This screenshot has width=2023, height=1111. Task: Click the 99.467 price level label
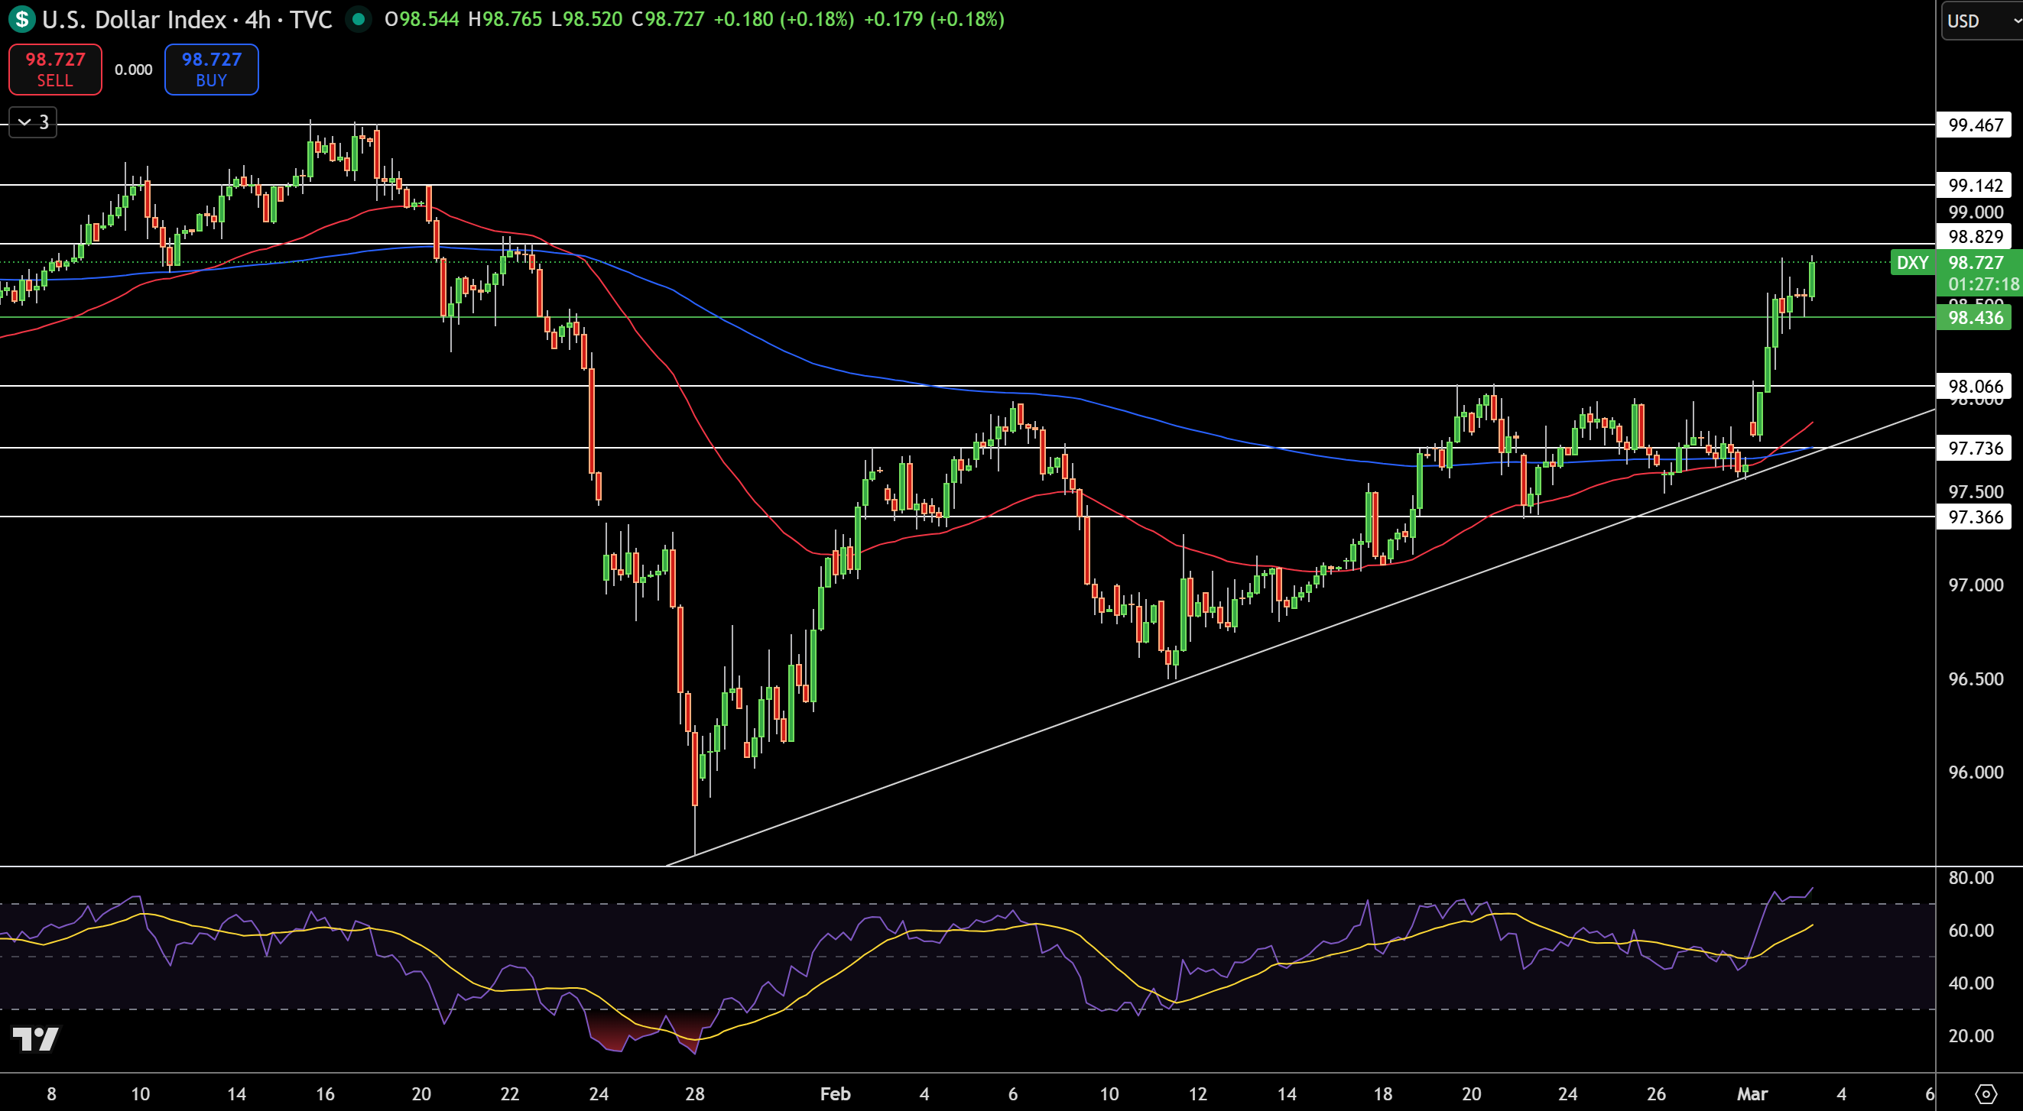coord(1974,125)
